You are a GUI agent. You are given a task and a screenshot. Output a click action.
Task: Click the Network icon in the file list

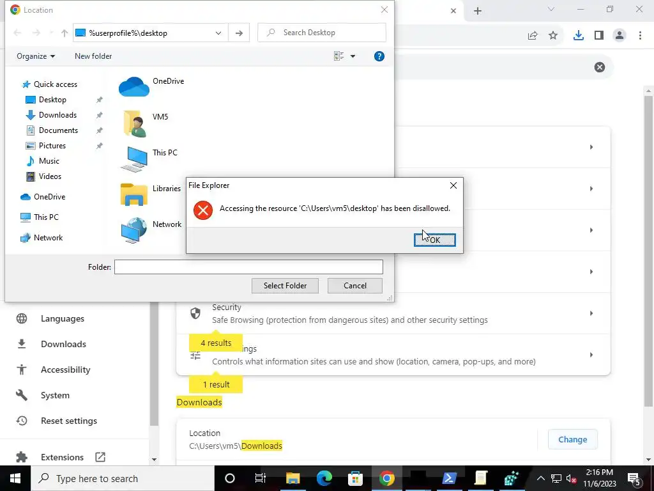pyautogui.click(x=134, y=230)
